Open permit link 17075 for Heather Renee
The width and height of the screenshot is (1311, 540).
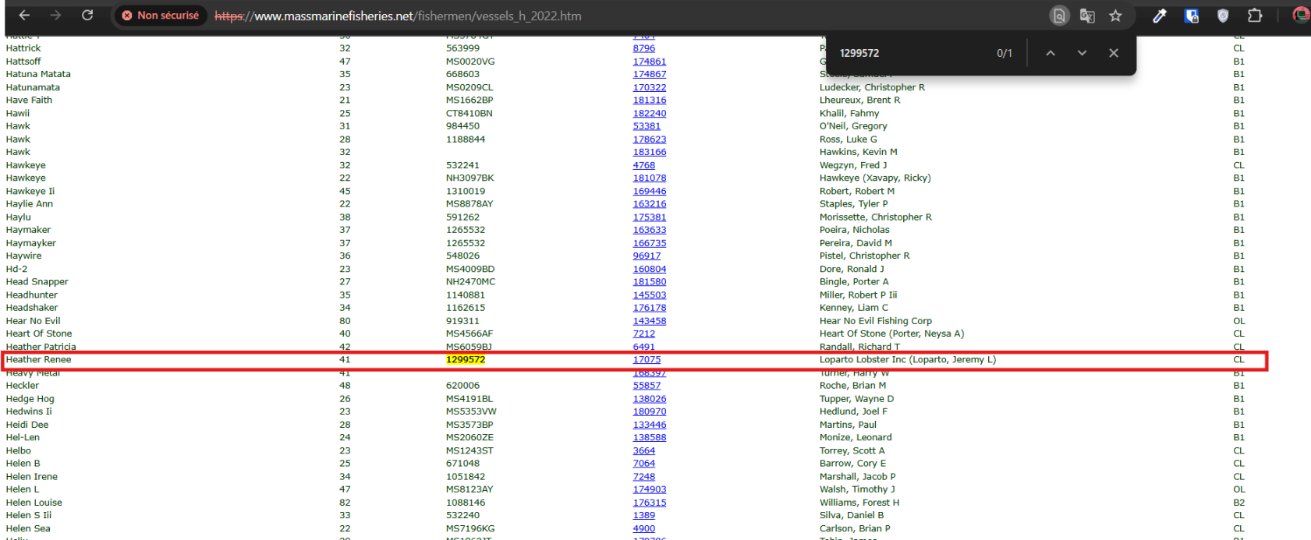[647, 360]
